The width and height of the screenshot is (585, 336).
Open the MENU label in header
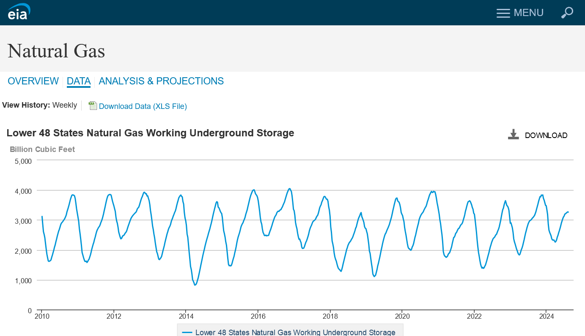pyautogui.click(x=528, y=13)
